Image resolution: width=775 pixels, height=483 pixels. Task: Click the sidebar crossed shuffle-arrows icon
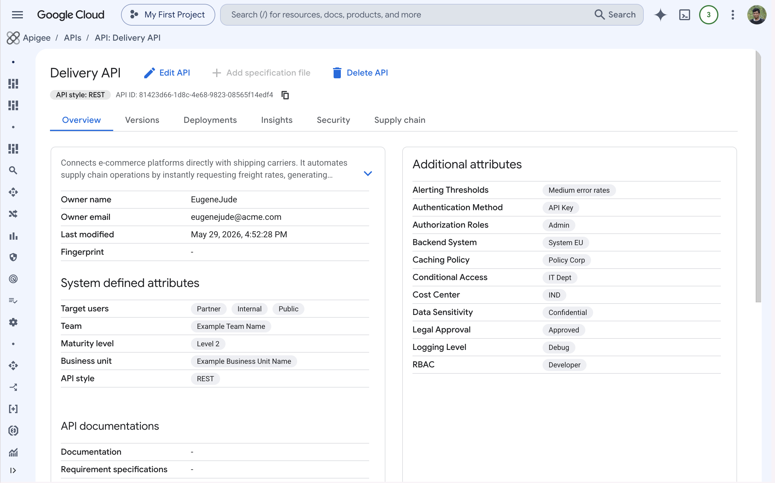[x=13, y=214]
